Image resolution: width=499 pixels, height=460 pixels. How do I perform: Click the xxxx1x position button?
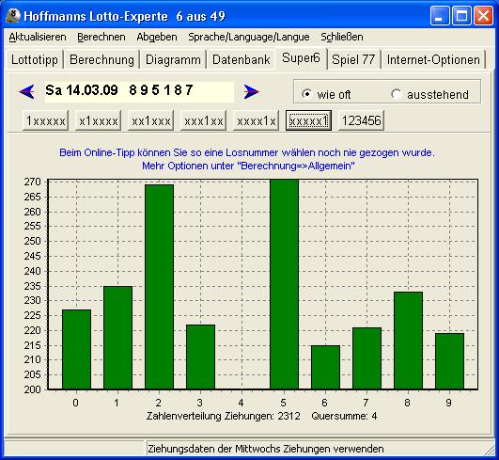[257, 120]
